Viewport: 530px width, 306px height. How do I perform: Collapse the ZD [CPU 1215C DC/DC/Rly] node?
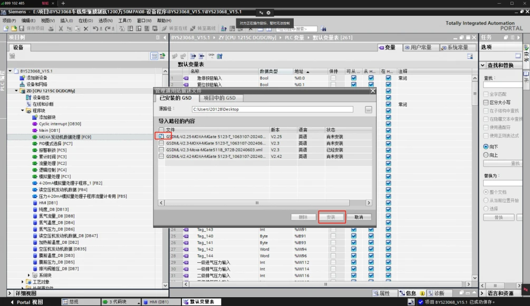pyautogui.click(x=16, y=91)
